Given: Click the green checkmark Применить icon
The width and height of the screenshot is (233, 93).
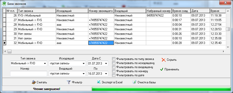Looking at the screenshot, I should pyautogui.click(x=162, y=69).
